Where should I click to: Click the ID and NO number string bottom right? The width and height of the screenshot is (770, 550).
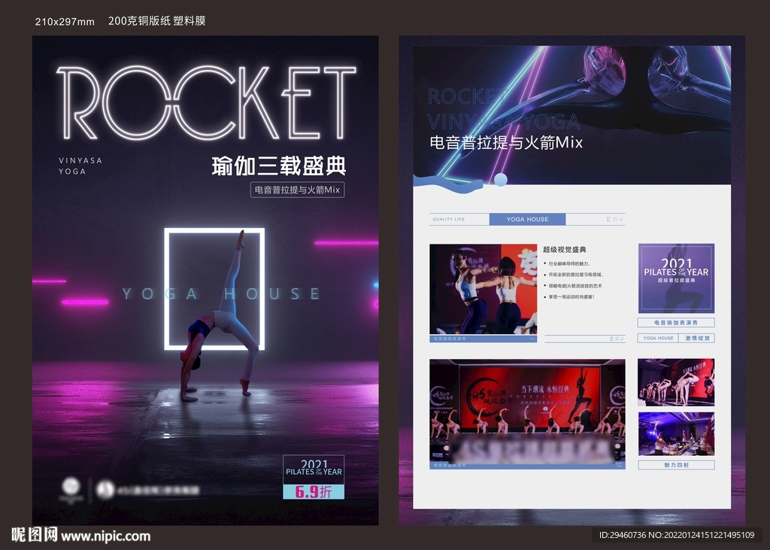[677, 535]
